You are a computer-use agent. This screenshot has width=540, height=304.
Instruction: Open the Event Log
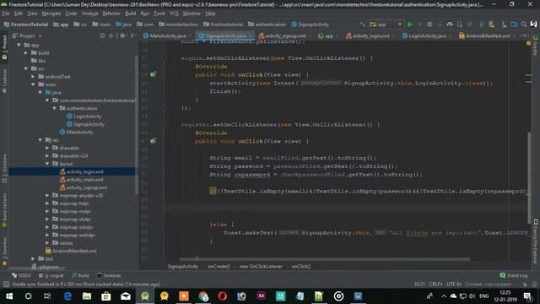click(514, 275)
